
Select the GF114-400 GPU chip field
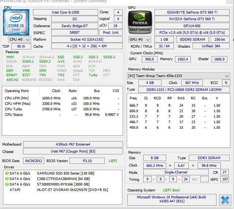coord(192,26)
